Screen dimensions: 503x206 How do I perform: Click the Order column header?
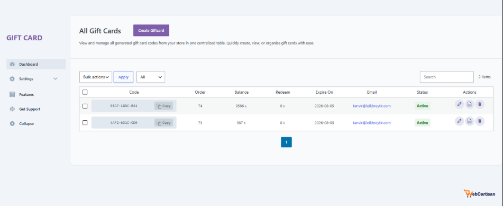coord(200,92)
